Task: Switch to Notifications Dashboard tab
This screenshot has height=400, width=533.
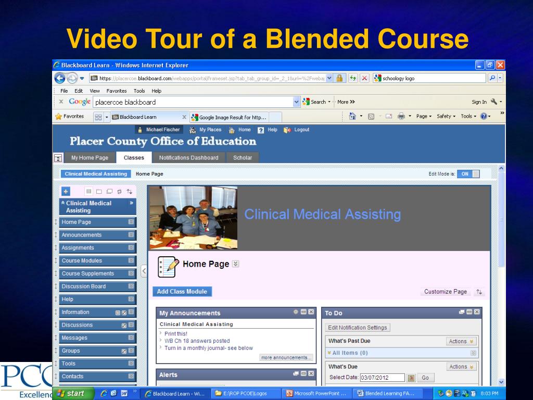Action: [x=188, y=158]
